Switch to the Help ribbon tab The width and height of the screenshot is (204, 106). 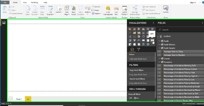(45, 2)
